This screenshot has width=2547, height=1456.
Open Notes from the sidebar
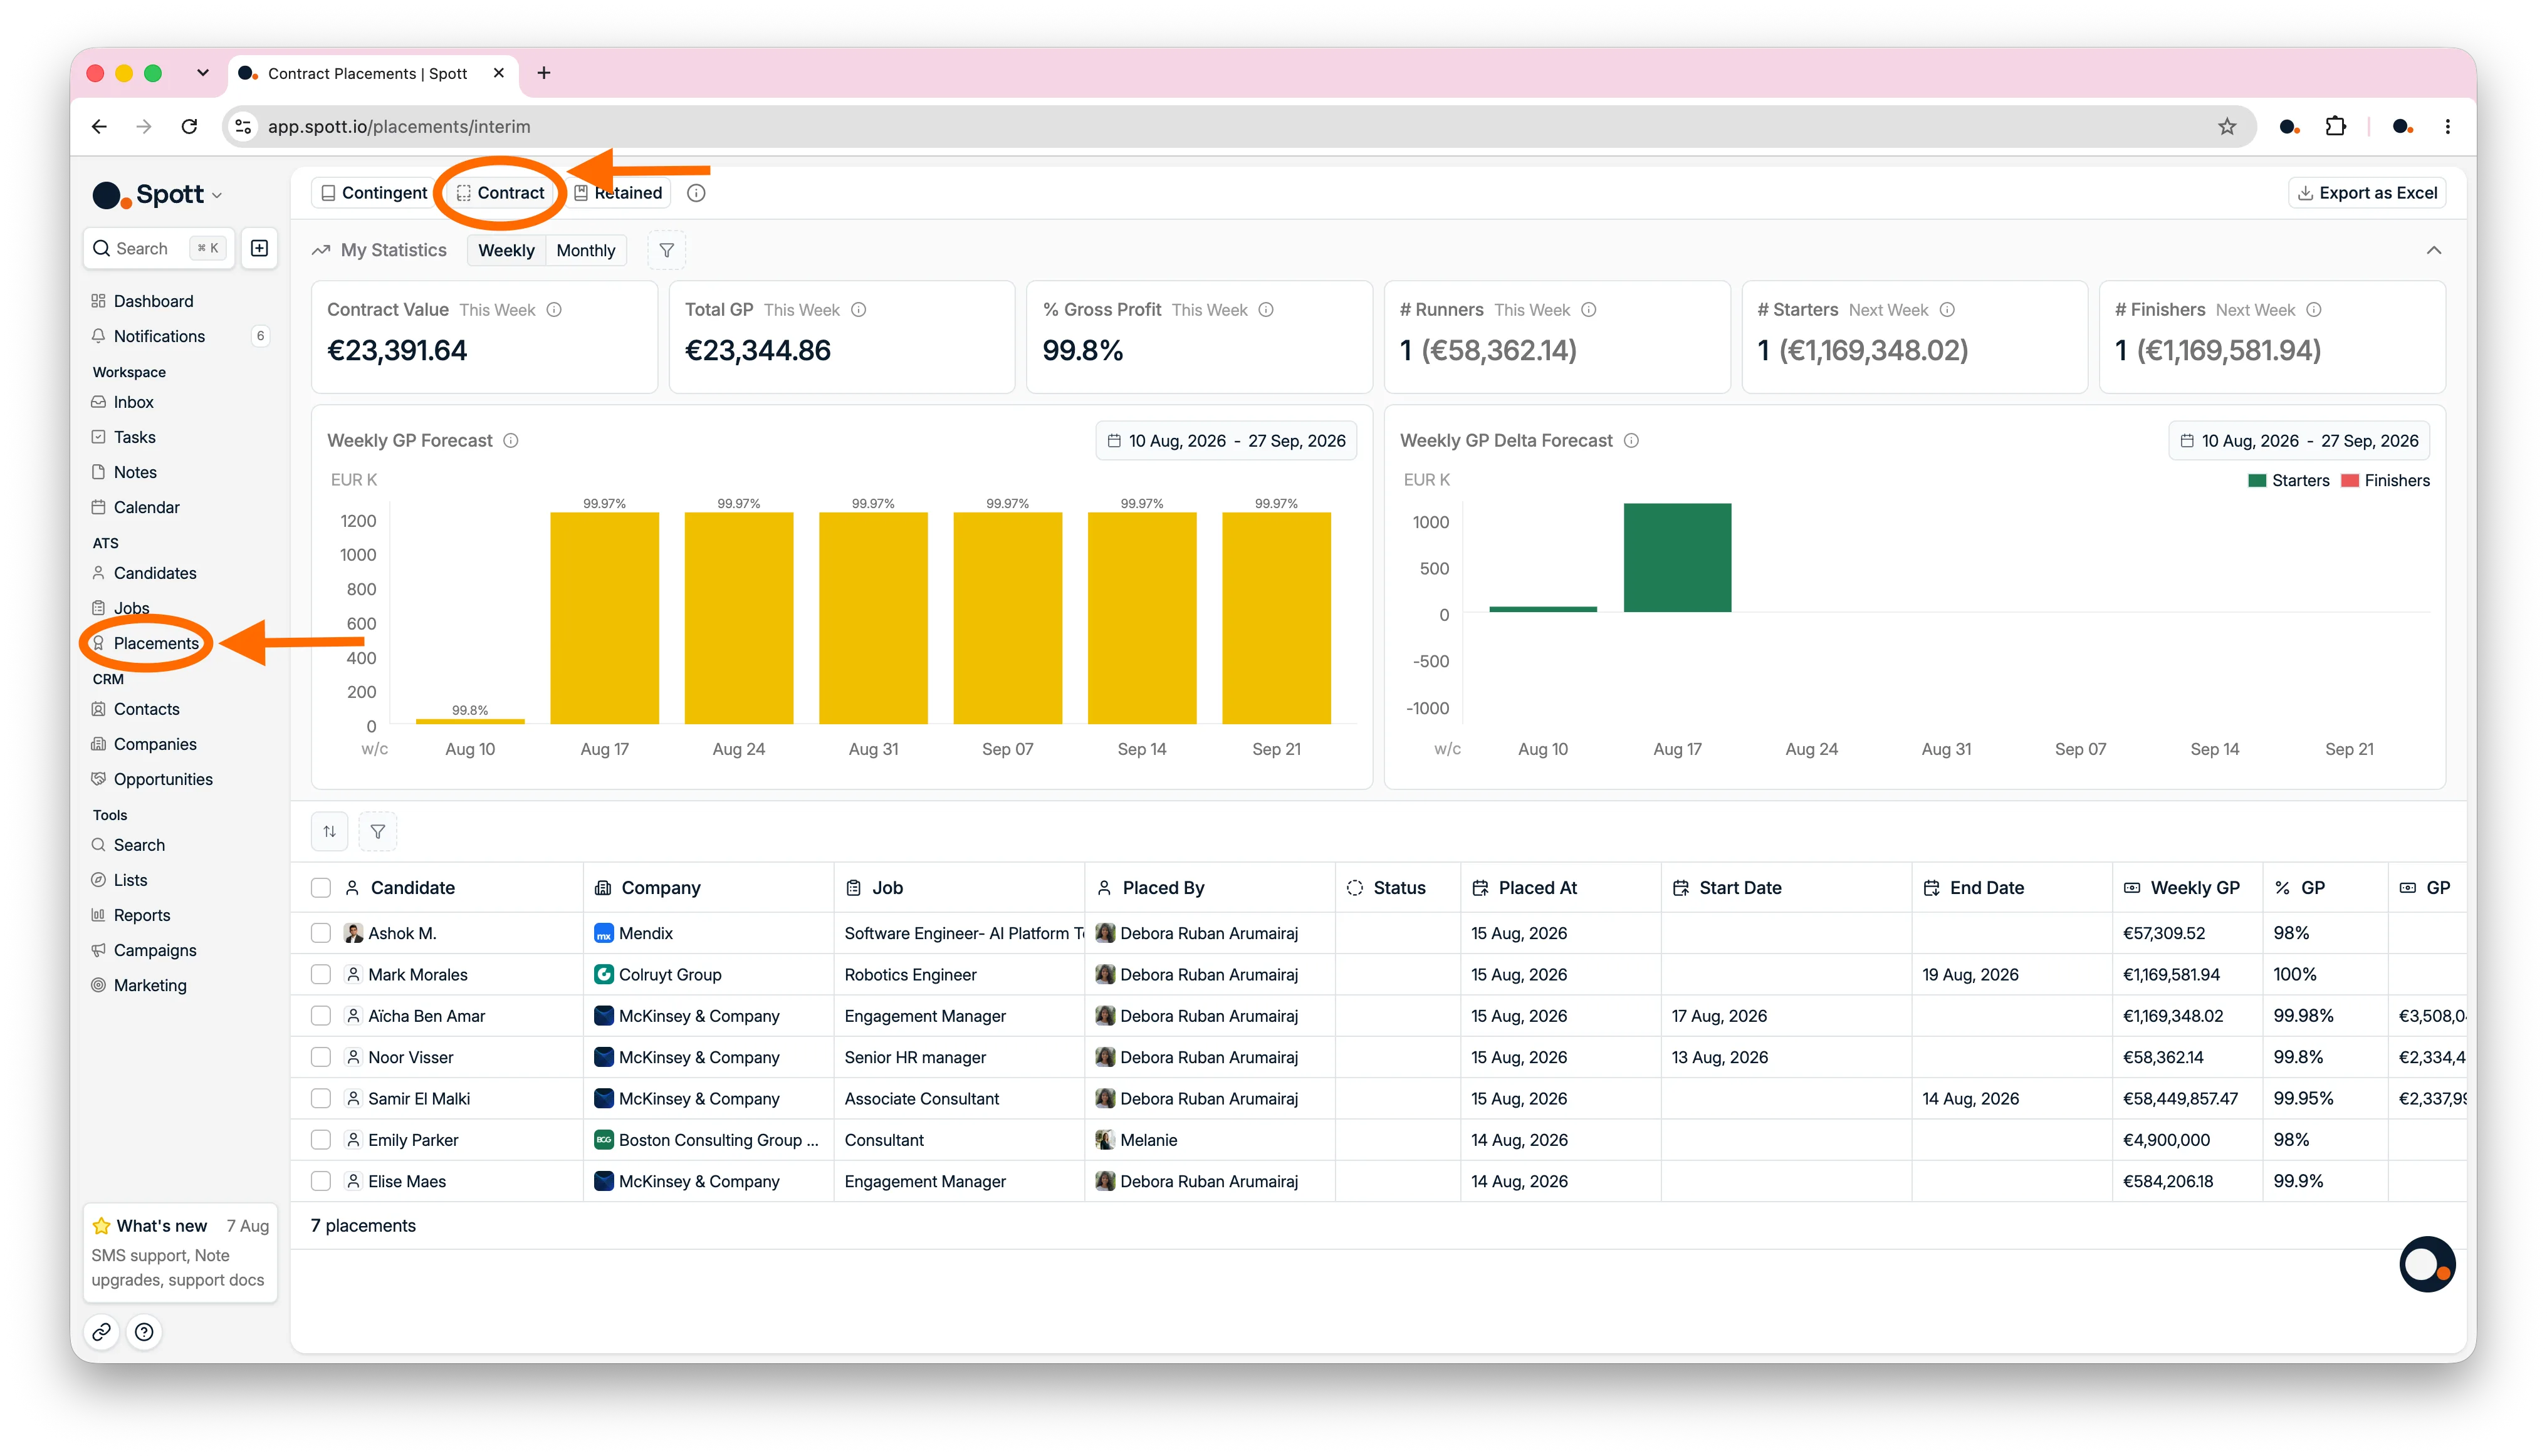135,472
